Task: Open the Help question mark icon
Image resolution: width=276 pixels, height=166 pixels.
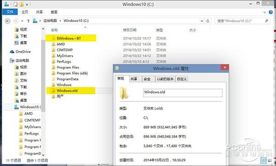Action: 271,12
